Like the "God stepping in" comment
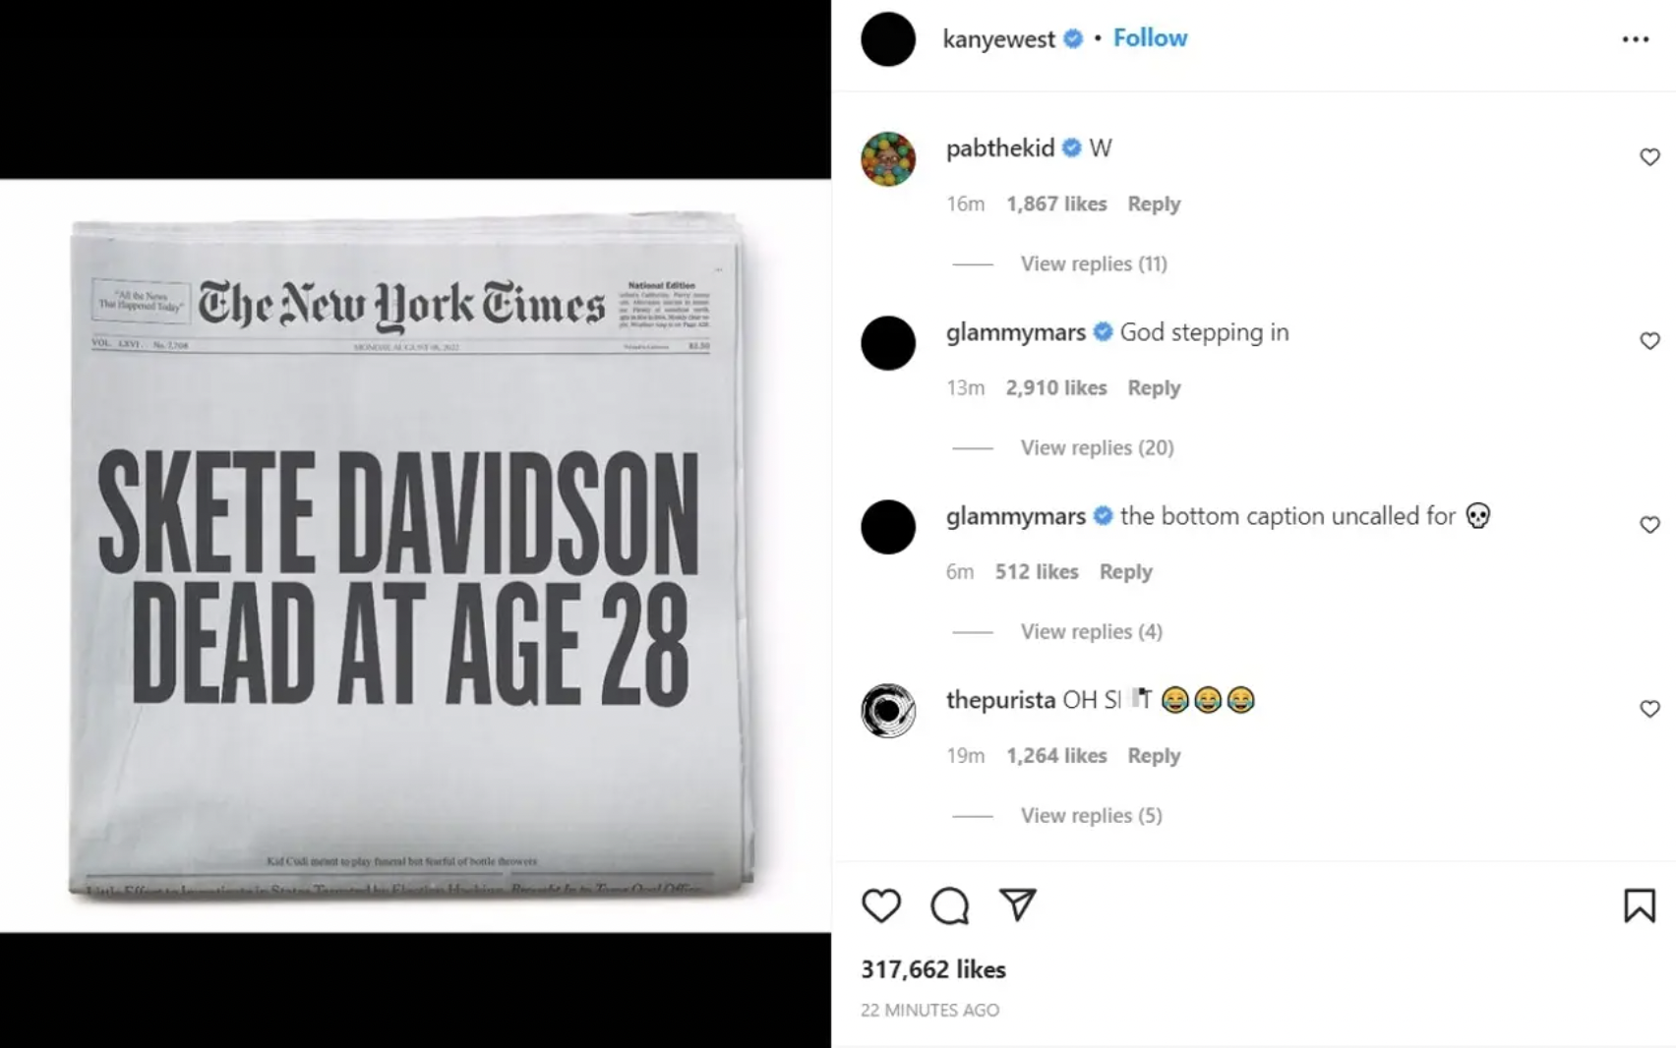Image resolution: width=1676 pixels, height=1048 pixels. point(1649,341)
